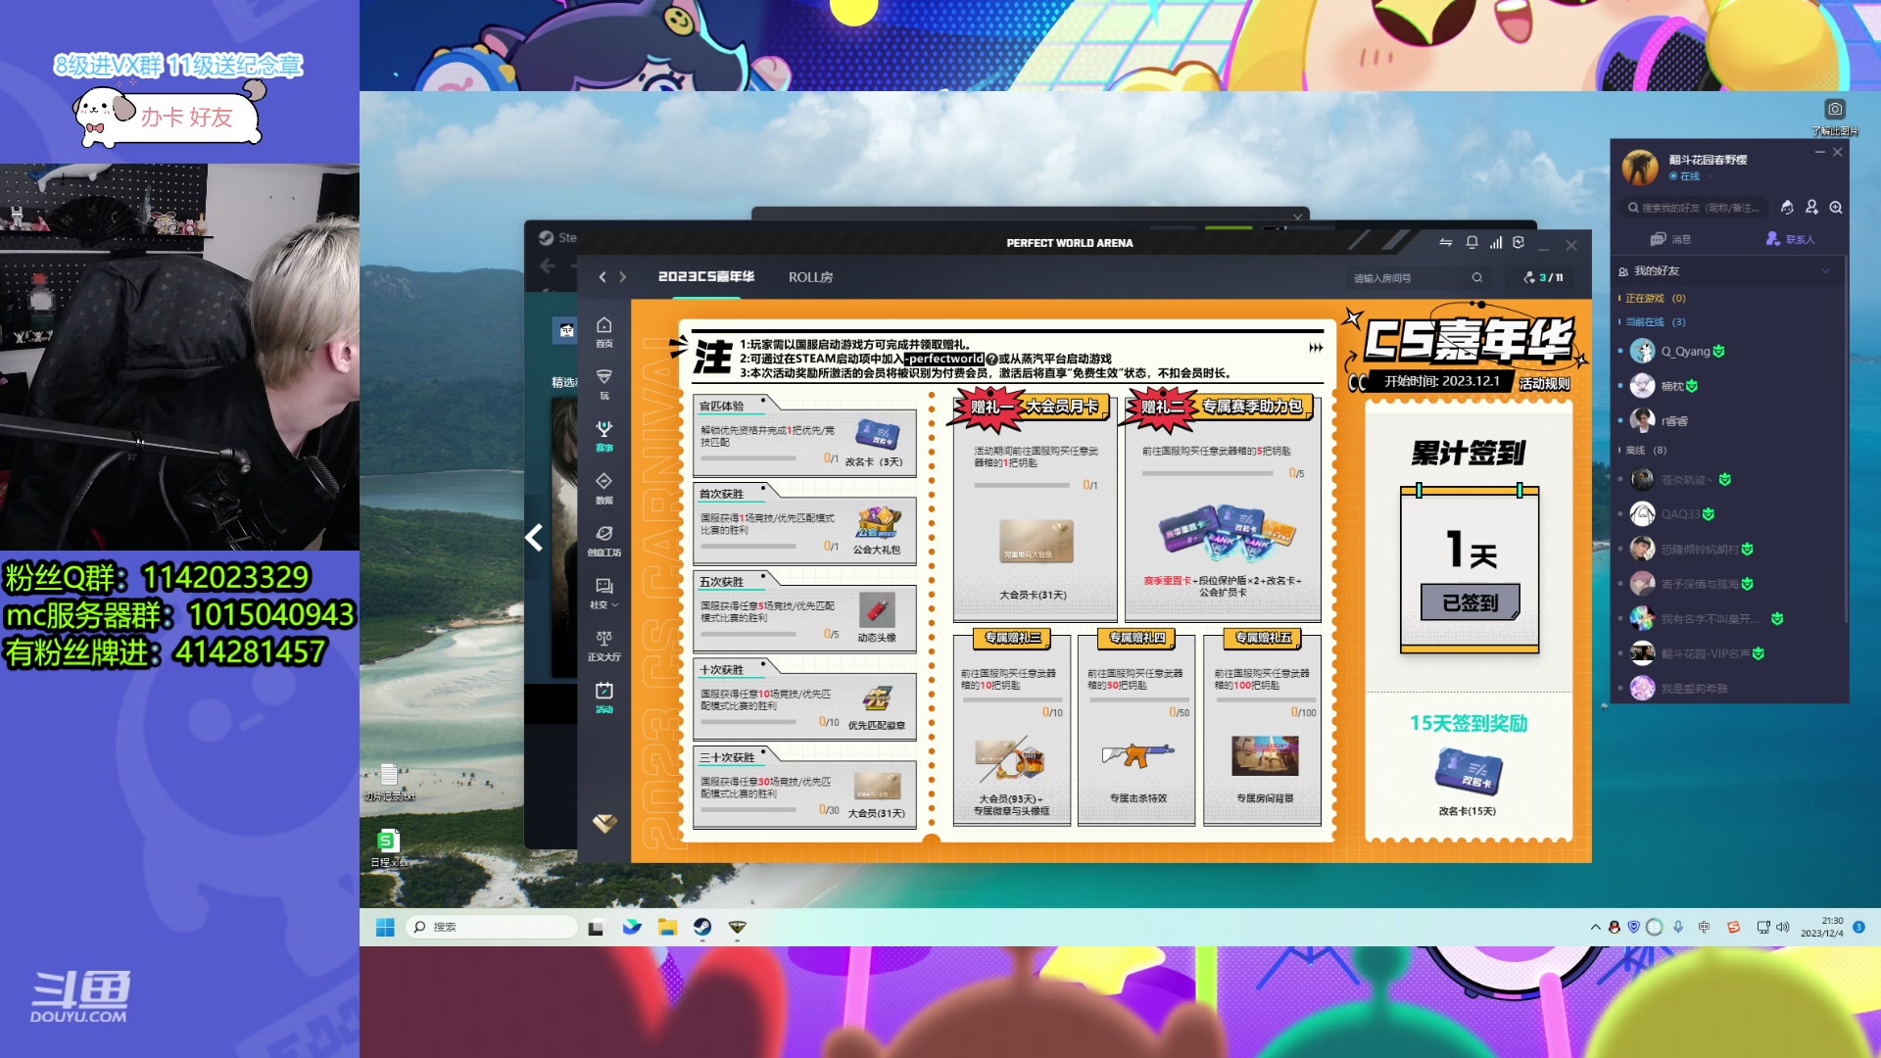Screen dimensions: 1881x1058
Task: Open the 数据 data section in sidebar
Action: point(604,488)
